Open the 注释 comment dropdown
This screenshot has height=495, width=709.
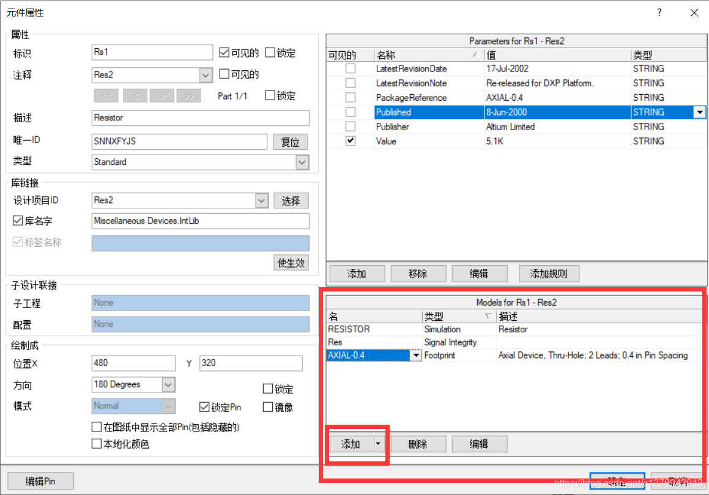(206, 75)
